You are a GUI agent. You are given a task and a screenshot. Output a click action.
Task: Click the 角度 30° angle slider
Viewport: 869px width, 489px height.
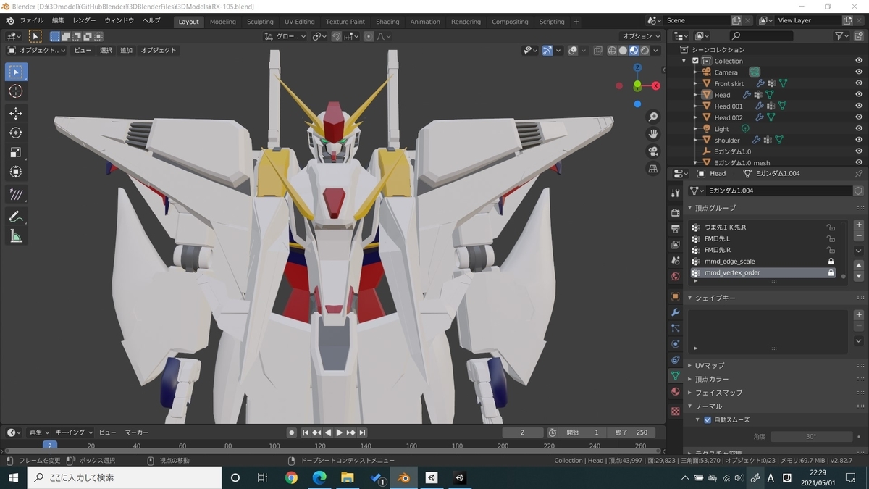click(810, 437)
